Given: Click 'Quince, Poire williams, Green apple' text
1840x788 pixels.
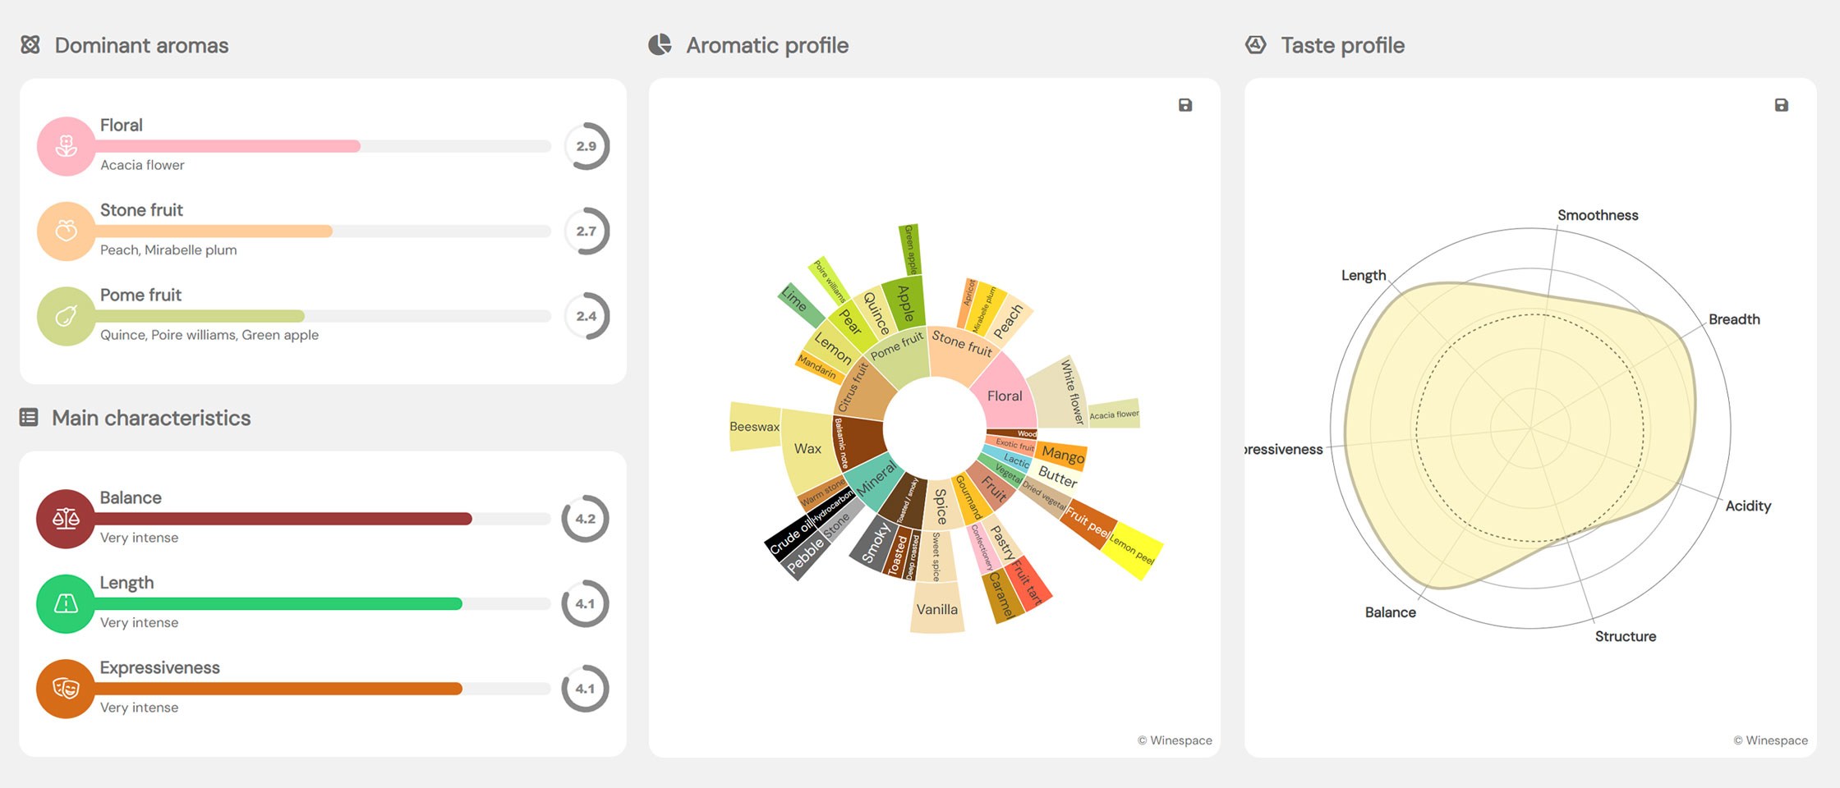Looking at the screenshot, I should click(209, 335).
